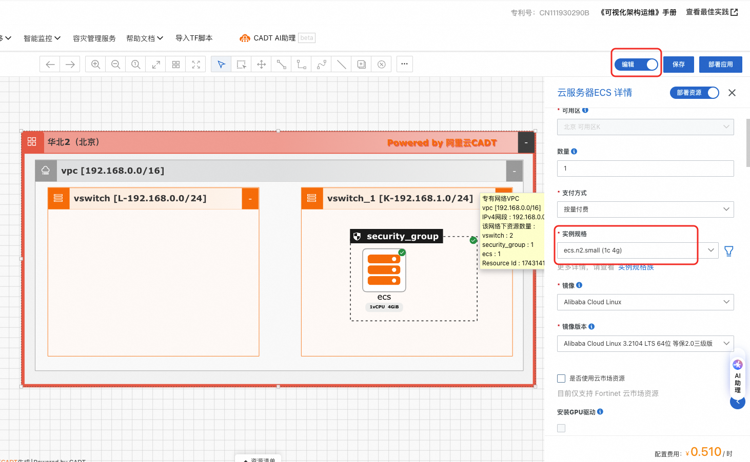Screen dimensions: 750x462
Task: Click the info icon beside 可用区
Action: [x=585, y=110]
